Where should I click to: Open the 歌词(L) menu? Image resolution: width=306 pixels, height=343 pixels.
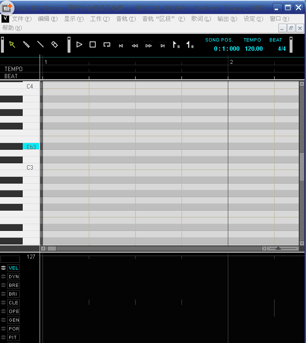201,19
